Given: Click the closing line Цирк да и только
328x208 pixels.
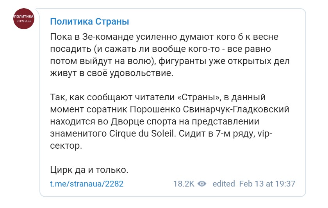Looking at the screenshot, I should coord(89,170).
